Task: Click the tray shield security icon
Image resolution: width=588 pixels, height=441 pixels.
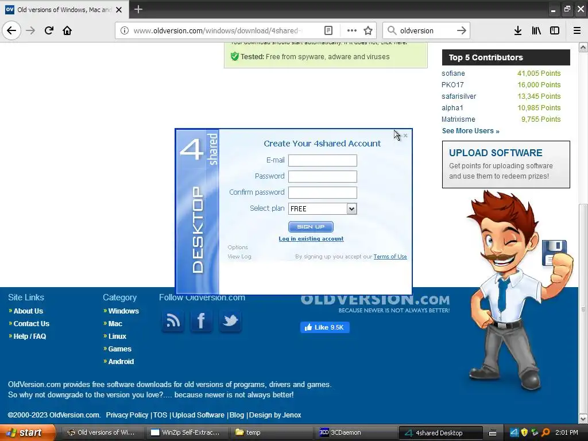Action: tap(524, 432)
